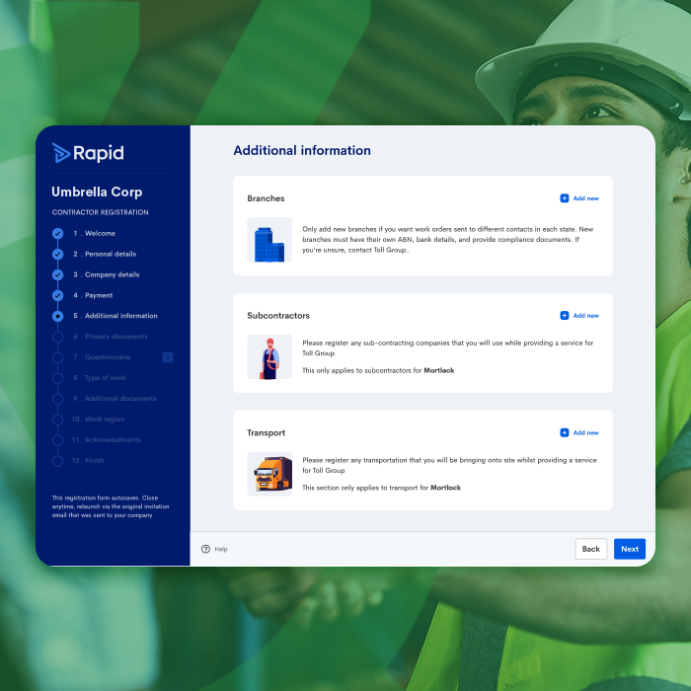The image size is (691, 691).
Task: Click the checkmark circle for Personal details
Action: 58,255
